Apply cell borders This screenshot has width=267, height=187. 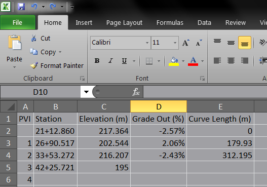point(149,61)
